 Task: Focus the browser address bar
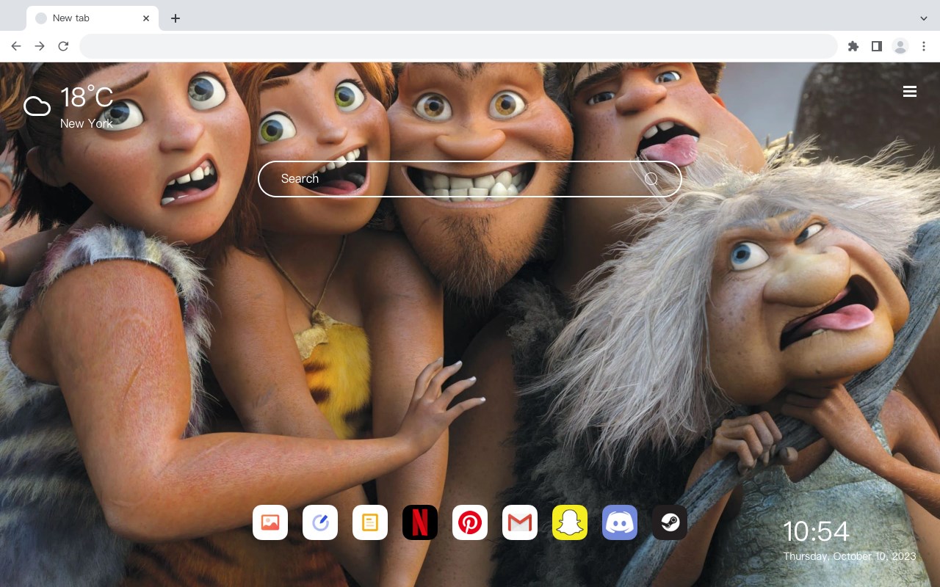click(458, 46)
